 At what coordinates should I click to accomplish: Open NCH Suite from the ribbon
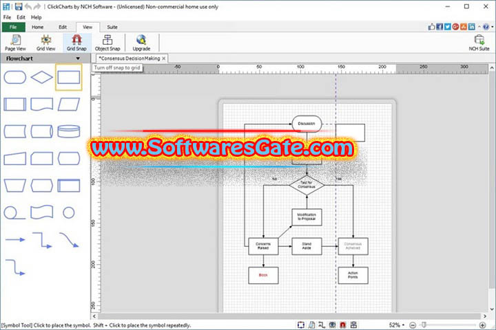point(479,43)
